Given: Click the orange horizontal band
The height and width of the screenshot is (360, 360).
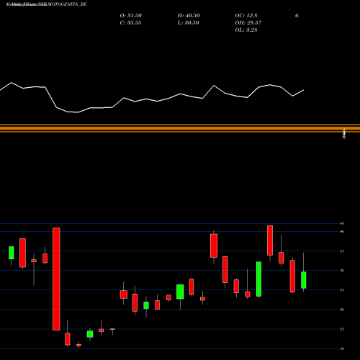Looking at the screenshot, I should (180, 128).
